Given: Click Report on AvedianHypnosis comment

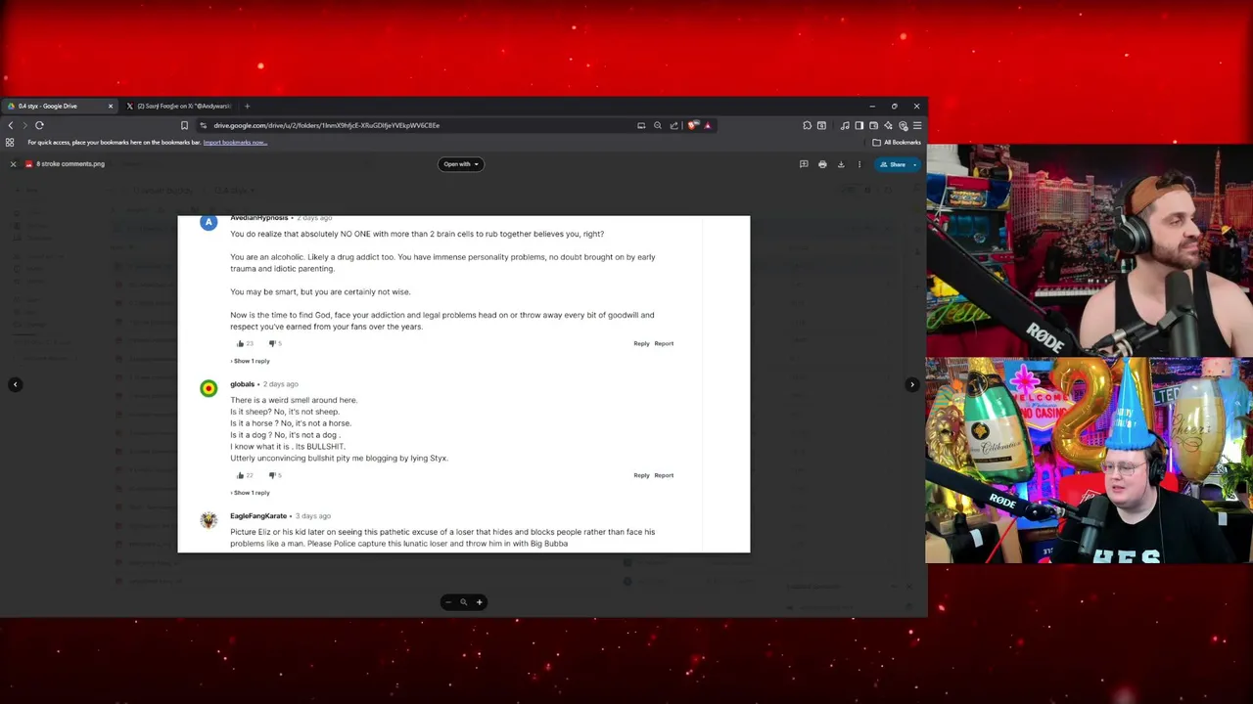Looking at the screenshot, I should [664, 343].
